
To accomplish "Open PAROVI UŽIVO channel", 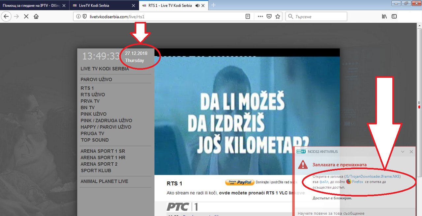I will click(x=96, y=79).
